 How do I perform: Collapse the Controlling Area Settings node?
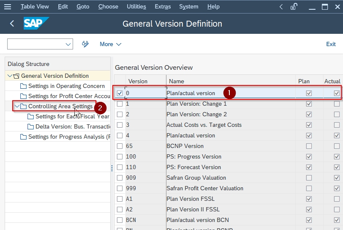[17, 106]
